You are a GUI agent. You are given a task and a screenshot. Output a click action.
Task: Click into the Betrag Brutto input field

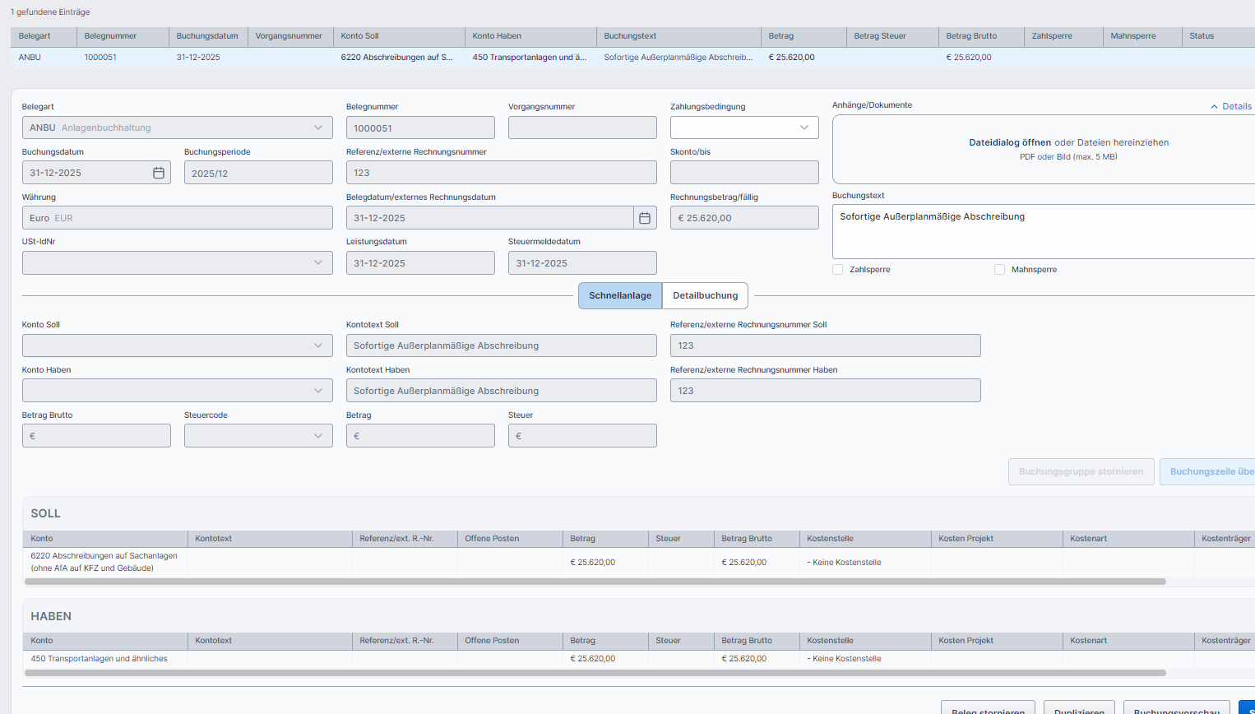click(x=96, y=436)
